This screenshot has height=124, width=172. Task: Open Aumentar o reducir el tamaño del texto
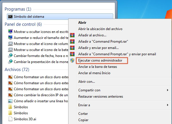pyautogui.click(x=41, y=38)
